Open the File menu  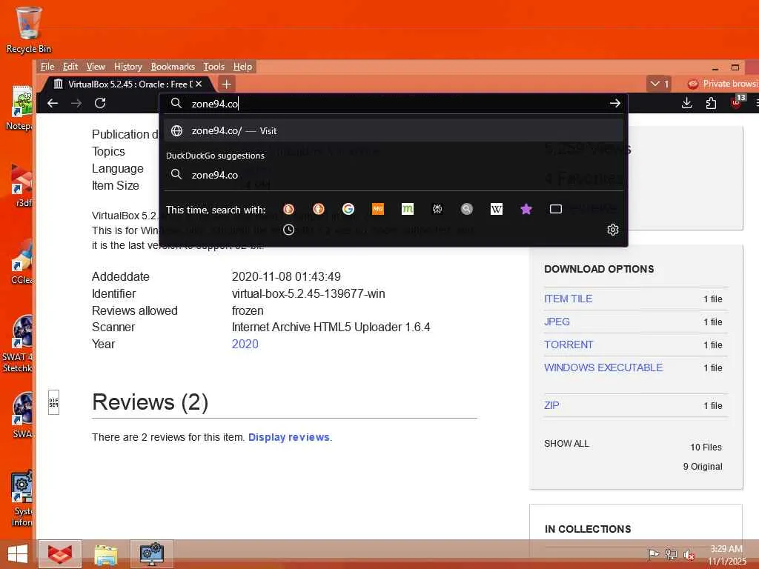(x=47, y=67)
